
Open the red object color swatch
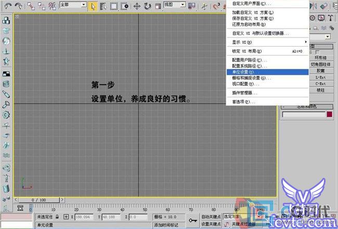[329, 115]
